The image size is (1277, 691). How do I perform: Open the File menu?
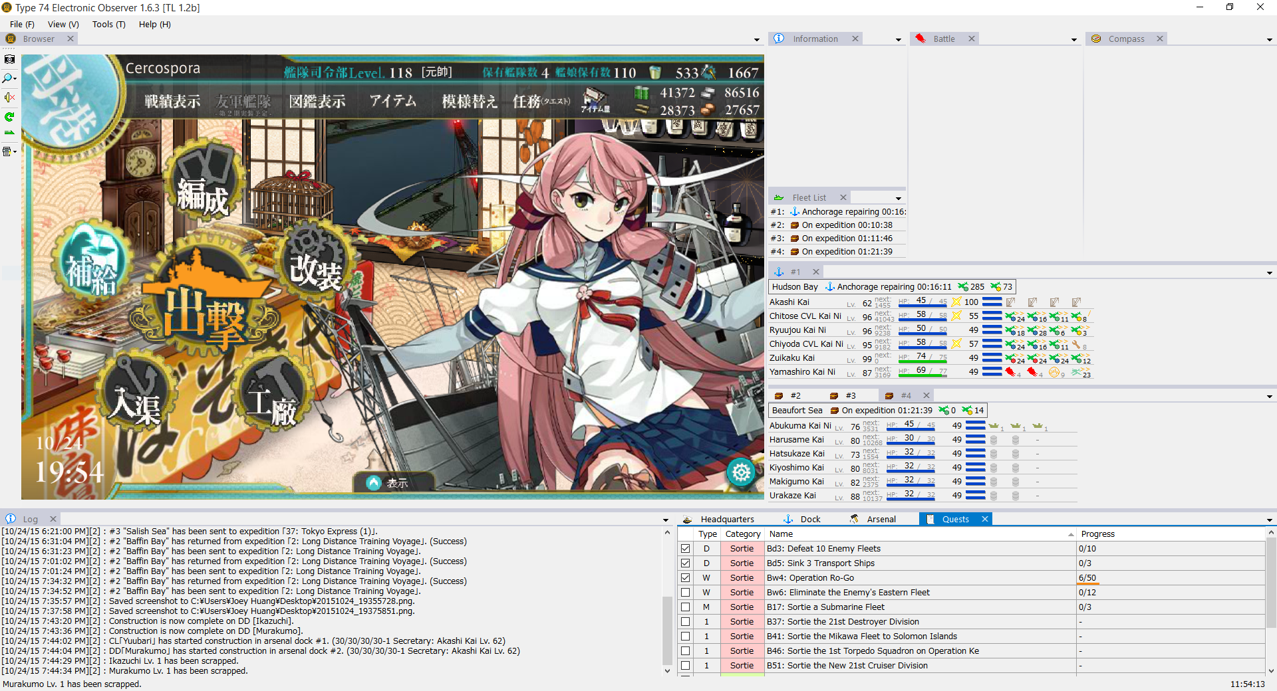click(22, 24)
